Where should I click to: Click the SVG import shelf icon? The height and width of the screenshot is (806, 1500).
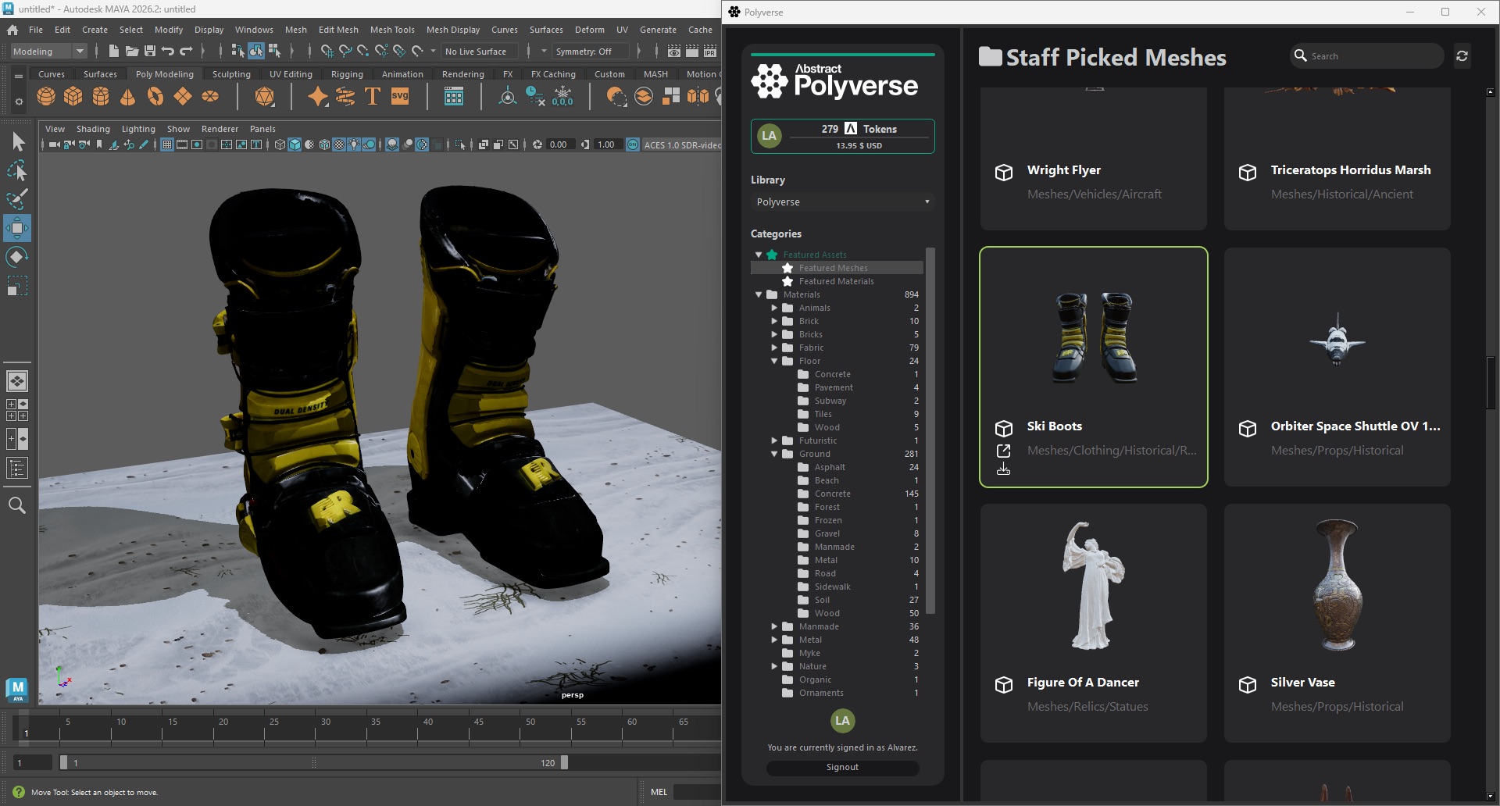coord(400,96)
